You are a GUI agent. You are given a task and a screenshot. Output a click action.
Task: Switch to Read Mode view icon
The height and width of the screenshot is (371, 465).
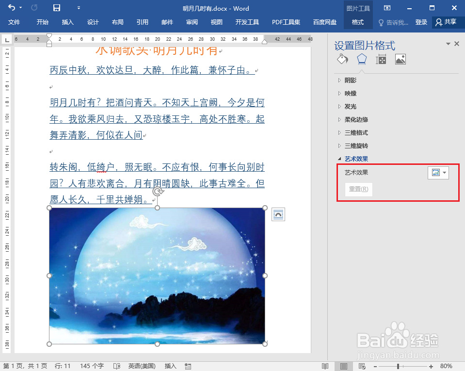pyautogui.click(x=325, y=366)
